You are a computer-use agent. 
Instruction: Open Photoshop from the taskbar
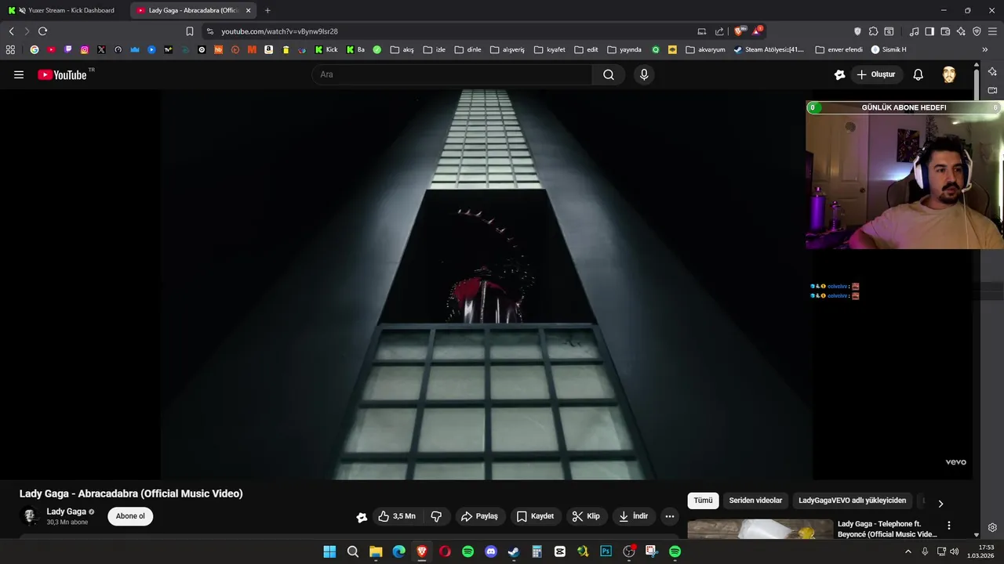click(x=606, y=551)
